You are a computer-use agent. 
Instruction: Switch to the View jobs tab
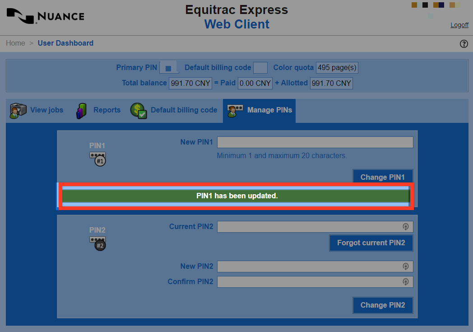(x=37, y=111)
